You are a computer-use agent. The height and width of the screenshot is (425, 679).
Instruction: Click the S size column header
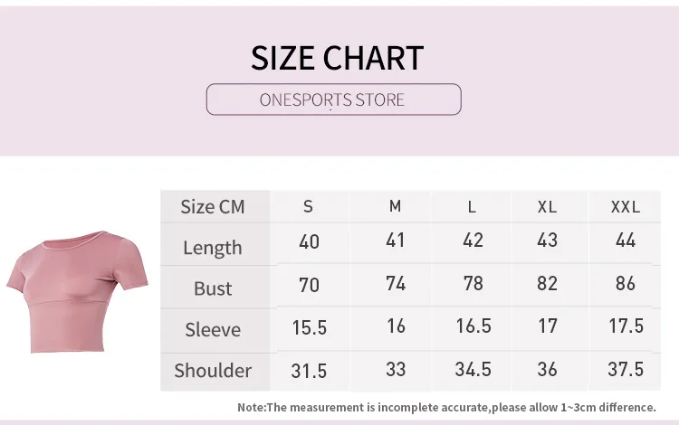pyautogui.click(x=308, y=207)
